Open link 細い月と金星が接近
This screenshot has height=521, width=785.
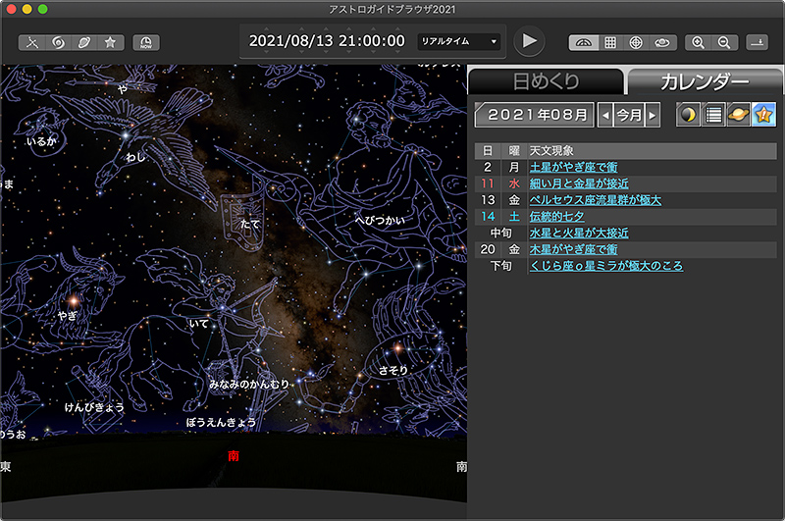coord(579,183)
